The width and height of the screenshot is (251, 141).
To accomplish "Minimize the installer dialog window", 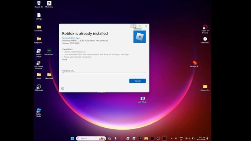I will click(x=133, y=26).
